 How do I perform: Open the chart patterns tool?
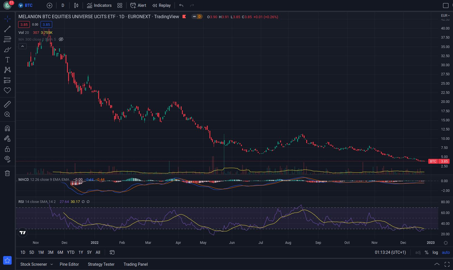click(x=7, y=70)
